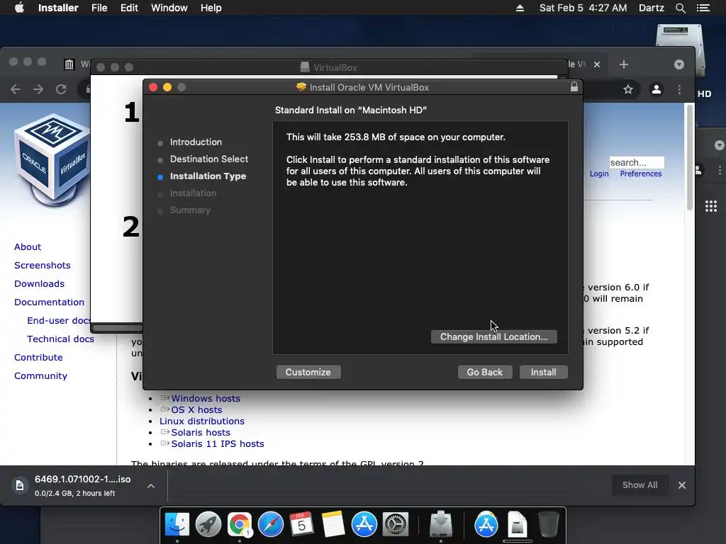Open the Help menu
The height and width of the screenshot is (544, 726).
(x=211, y=8)
